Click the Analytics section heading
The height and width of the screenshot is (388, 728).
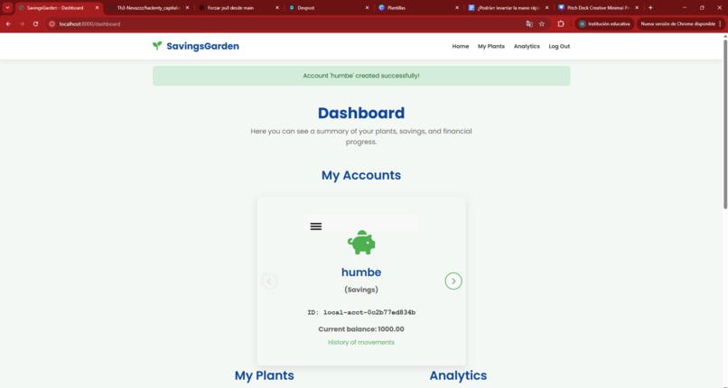click(458, 375)
